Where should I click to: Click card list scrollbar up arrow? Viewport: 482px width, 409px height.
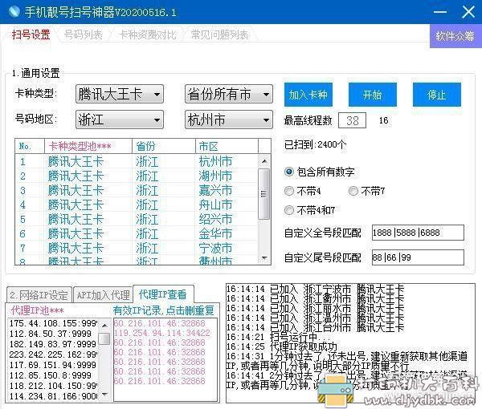click(264, 160)
